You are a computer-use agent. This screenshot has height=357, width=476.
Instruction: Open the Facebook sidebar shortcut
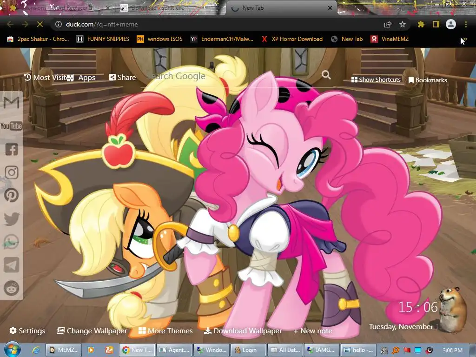point(12,149)
